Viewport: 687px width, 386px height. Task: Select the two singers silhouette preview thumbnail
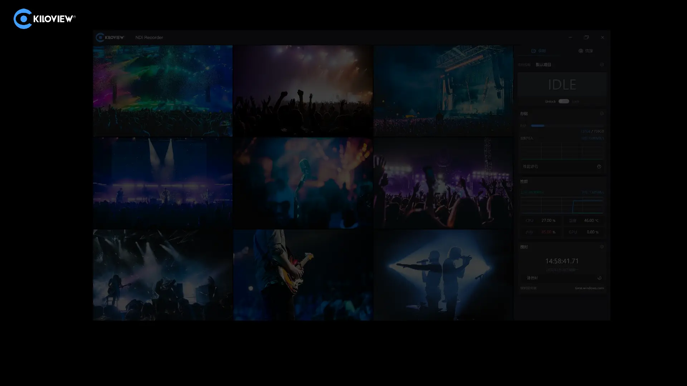coord(443,275)
